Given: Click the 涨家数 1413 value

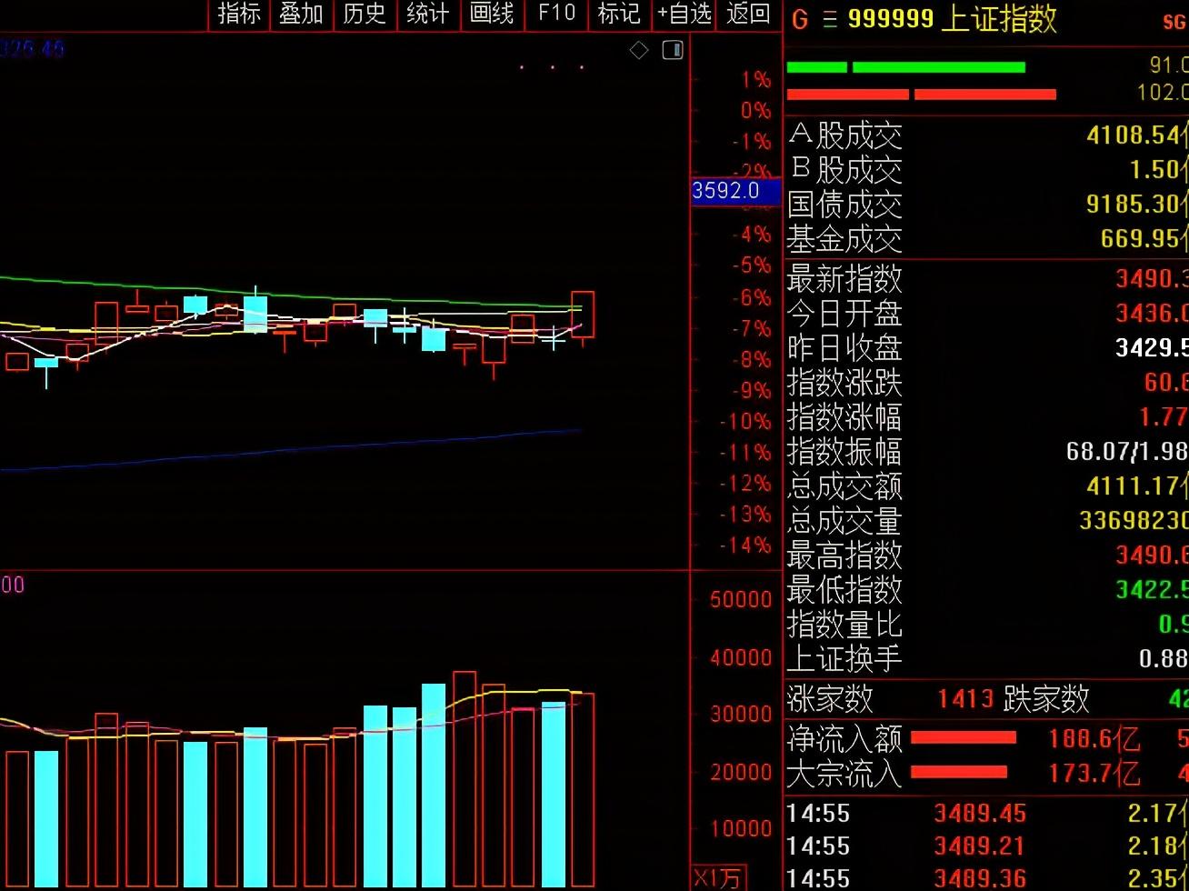Looking at the screenshot, I should (x=965, y=698).
